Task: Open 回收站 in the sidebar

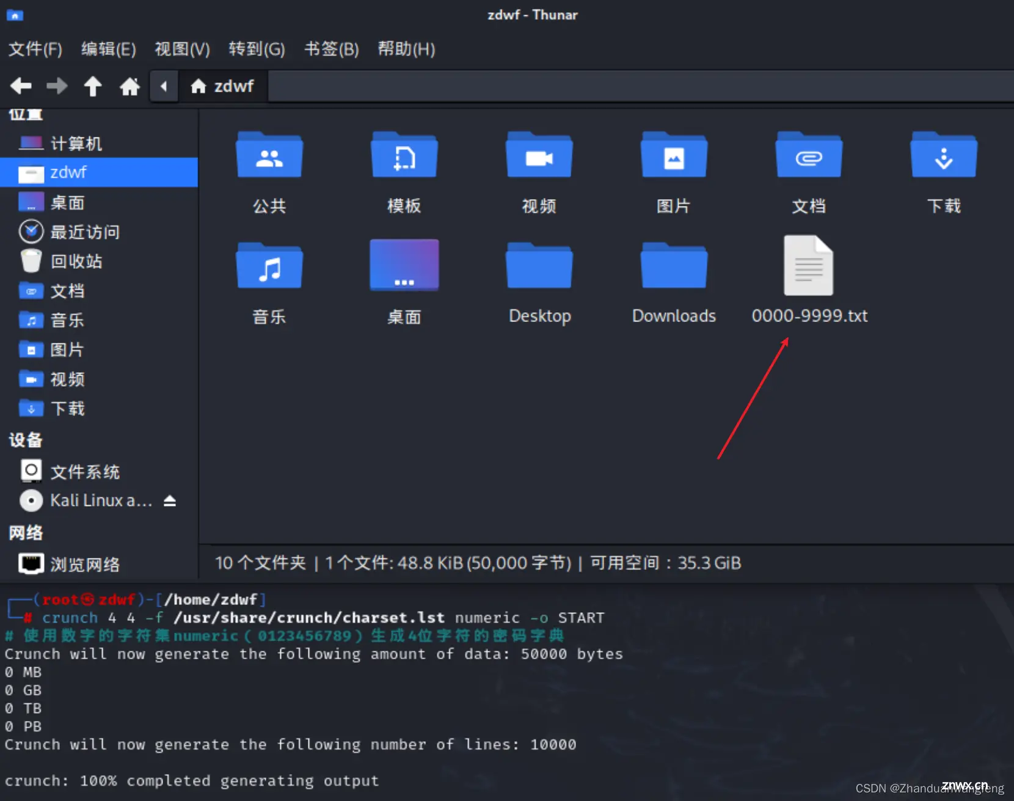Action: tap(99, 261)
